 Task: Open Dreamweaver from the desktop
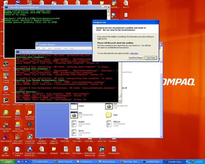coord(6,114)
